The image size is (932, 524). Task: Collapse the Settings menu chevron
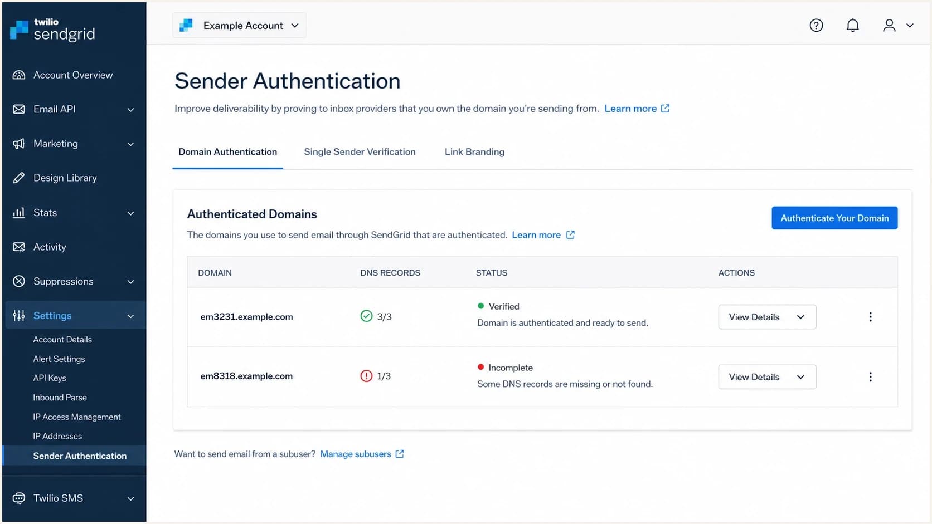click(130, 316)
